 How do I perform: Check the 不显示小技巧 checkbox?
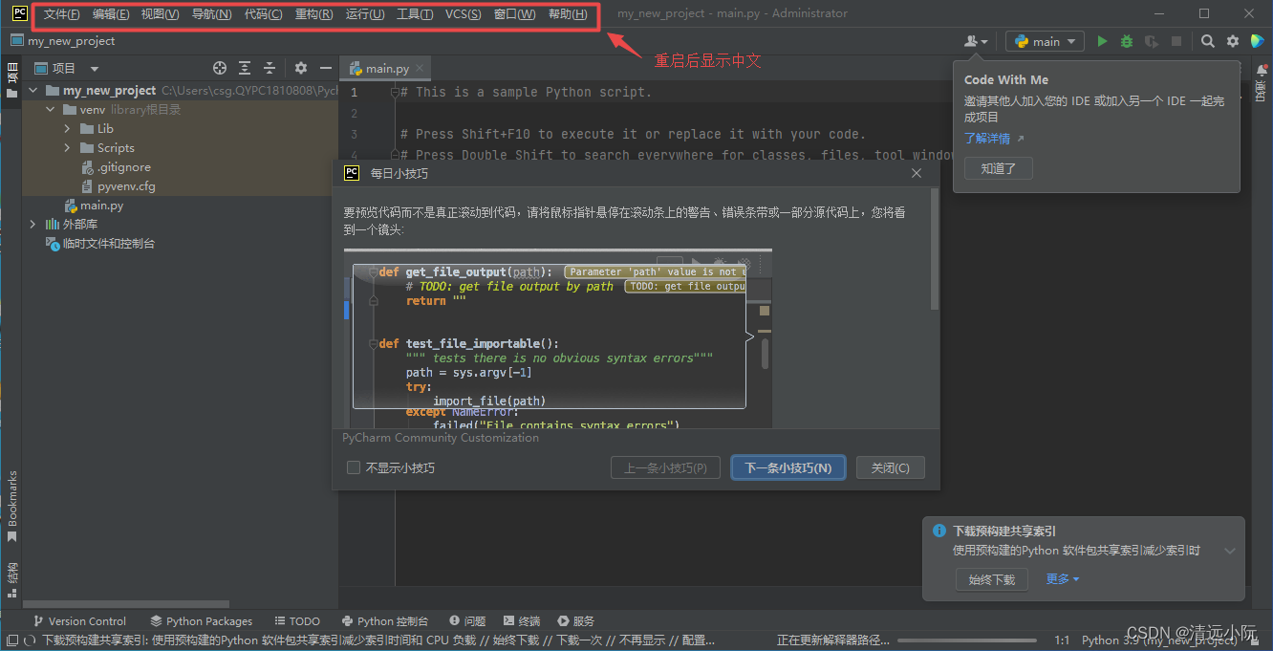(354, 467)
